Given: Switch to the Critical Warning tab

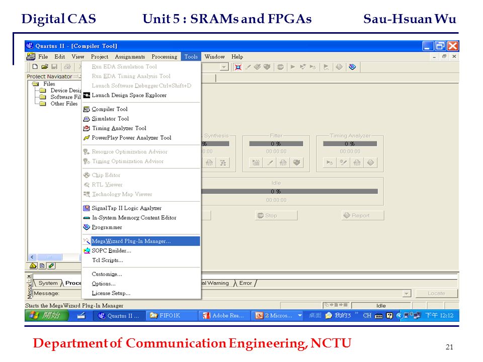Looking at the screenshot, I should coord(216,283).
